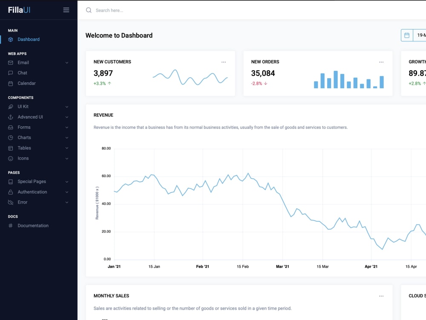Click the Feb '21 axis label
Screen dimensions: 426x320
203,267
